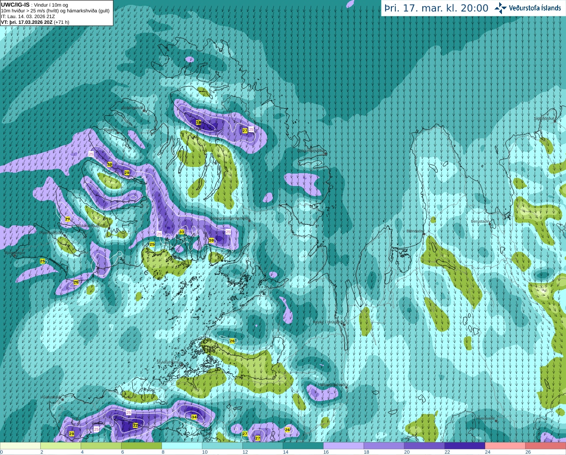The height and width of the screenshot is (455, 566).
Task: Click the Flateyri station label
Action: pyautogui.click(x=111, y=130)
